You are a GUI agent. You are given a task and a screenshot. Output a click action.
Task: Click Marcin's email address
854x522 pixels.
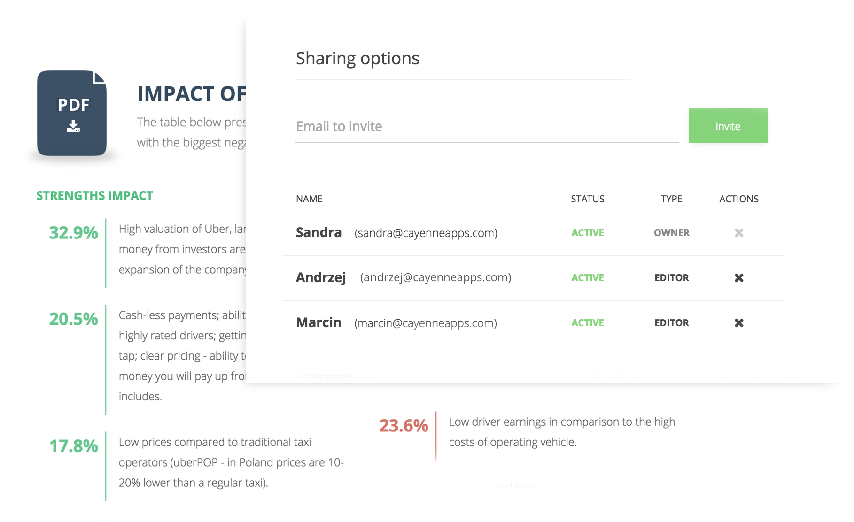(425, 323)
